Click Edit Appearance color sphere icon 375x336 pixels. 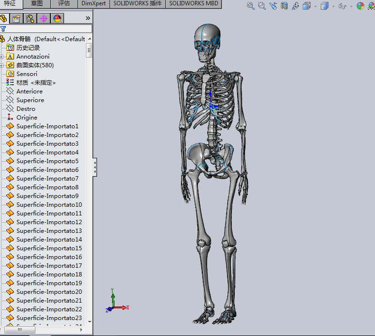pyautogui.click(x=360, y=6)
